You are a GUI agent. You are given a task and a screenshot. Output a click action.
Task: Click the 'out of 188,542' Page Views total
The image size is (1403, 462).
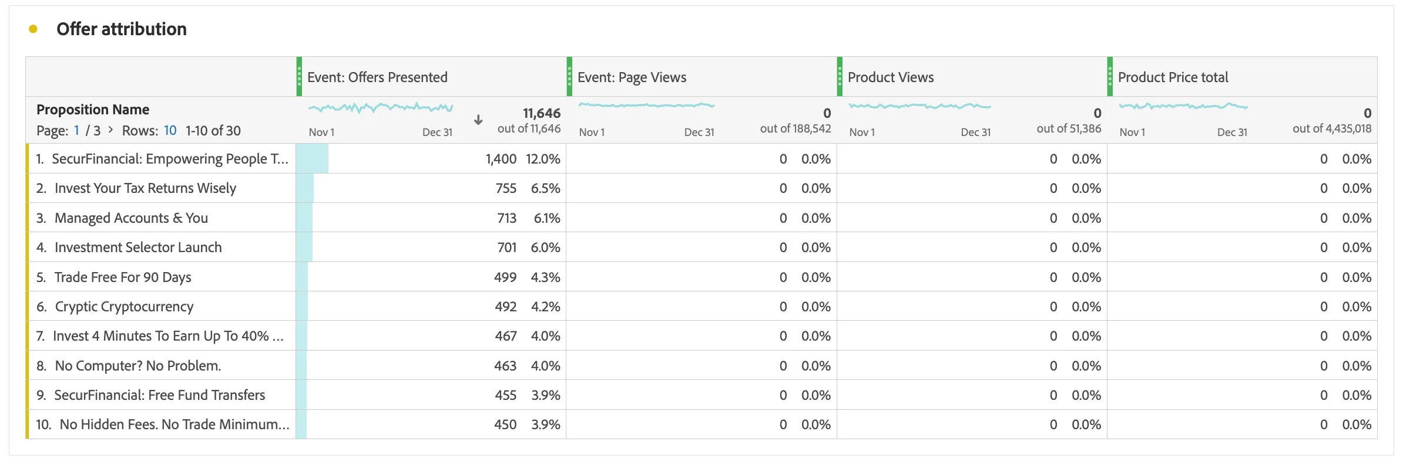(796, 128)
